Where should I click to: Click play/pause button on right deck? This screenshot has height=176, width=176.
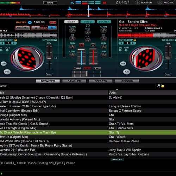[x=127, y=72]
